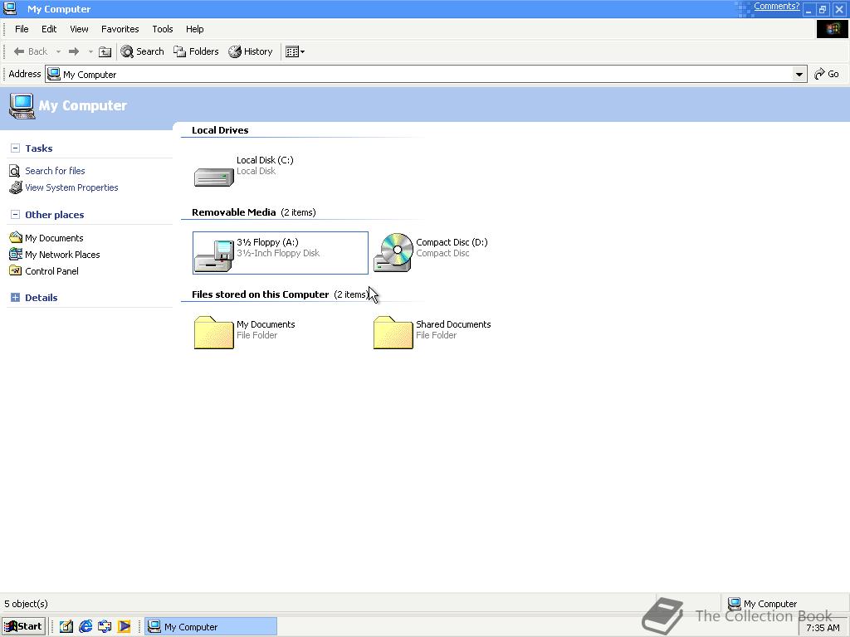The height and width of the screenshot is (637, 850).
Task: Click the Back arrow toolbar button
Action: (x=31, y=51)
